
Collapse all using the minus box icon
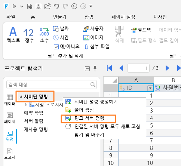coord(87,68)
